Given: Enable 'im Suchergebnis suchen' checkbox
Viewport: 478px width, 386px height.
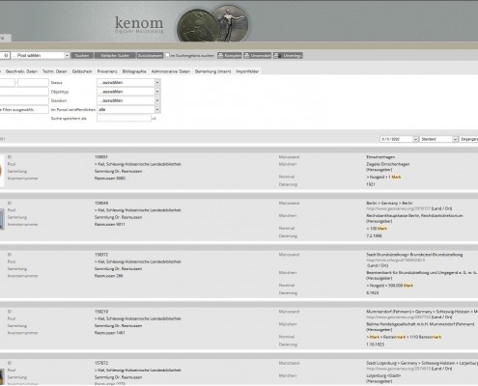Looking at the screenshot, I should pos(167,55).
